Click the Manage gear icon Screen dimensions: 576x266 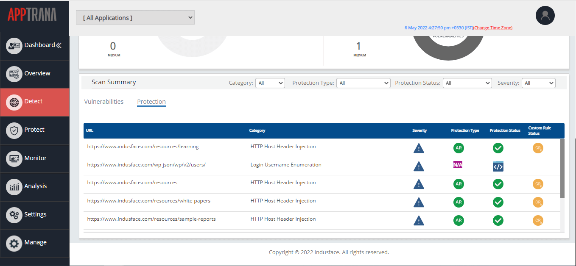(x=14, y=243)
